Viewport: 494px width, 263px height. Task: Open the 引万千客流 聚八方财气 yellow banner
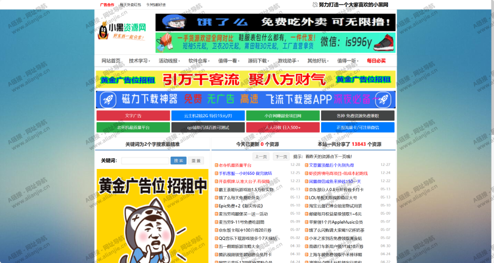click(x=246, y=79)
